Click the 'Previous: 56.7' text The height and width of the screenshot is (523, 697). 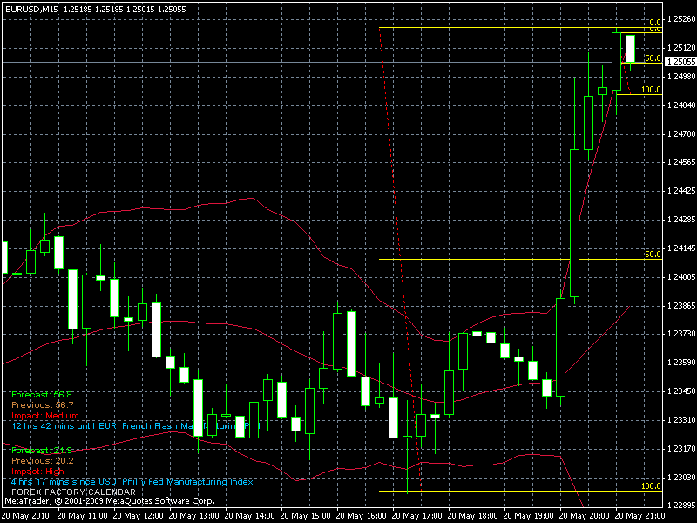click(x=43, y=405)
